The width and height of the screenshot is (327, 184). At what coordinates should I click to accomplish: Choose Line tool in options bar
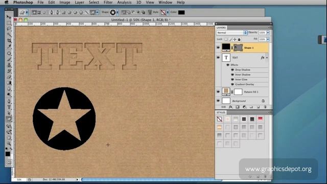click(x=87, y=12)
